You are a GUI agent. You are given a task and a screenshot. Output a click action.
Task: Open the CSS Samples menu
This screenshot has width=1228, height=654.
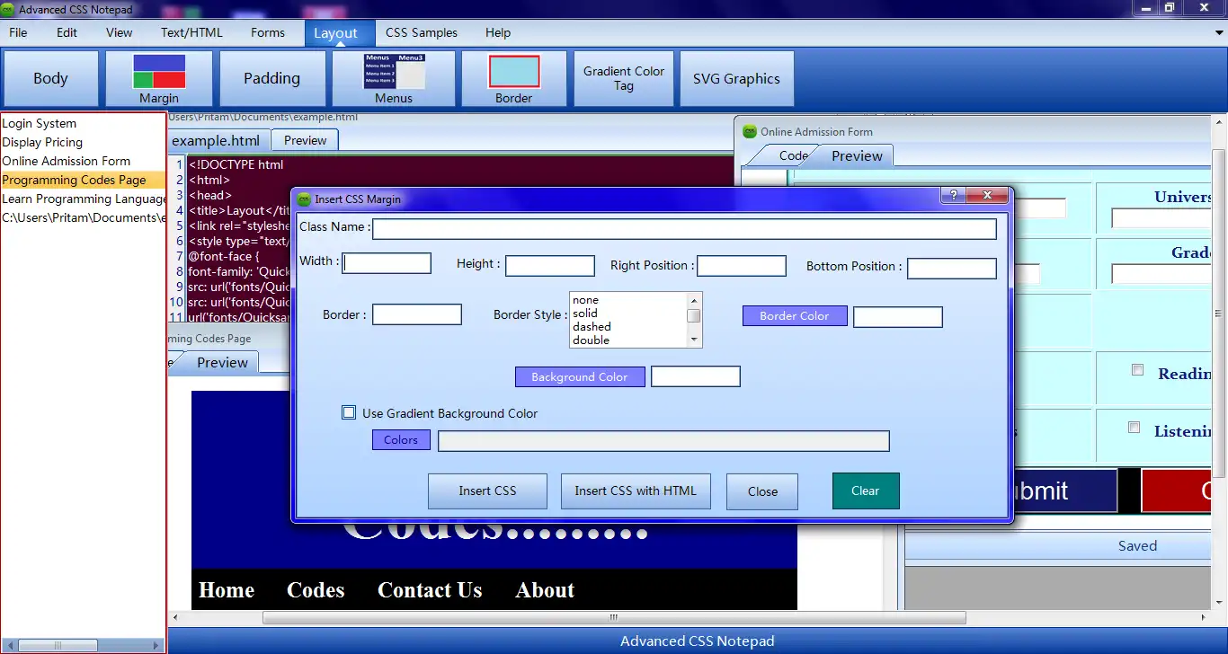pos(422,32)
